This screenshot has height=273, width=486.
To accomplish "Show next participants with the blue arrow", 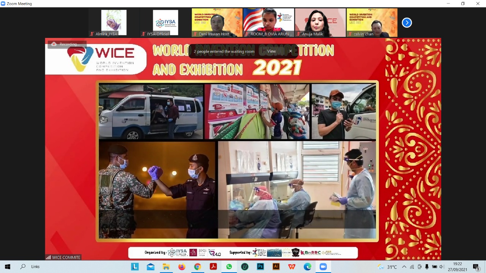I will (407, 23).
